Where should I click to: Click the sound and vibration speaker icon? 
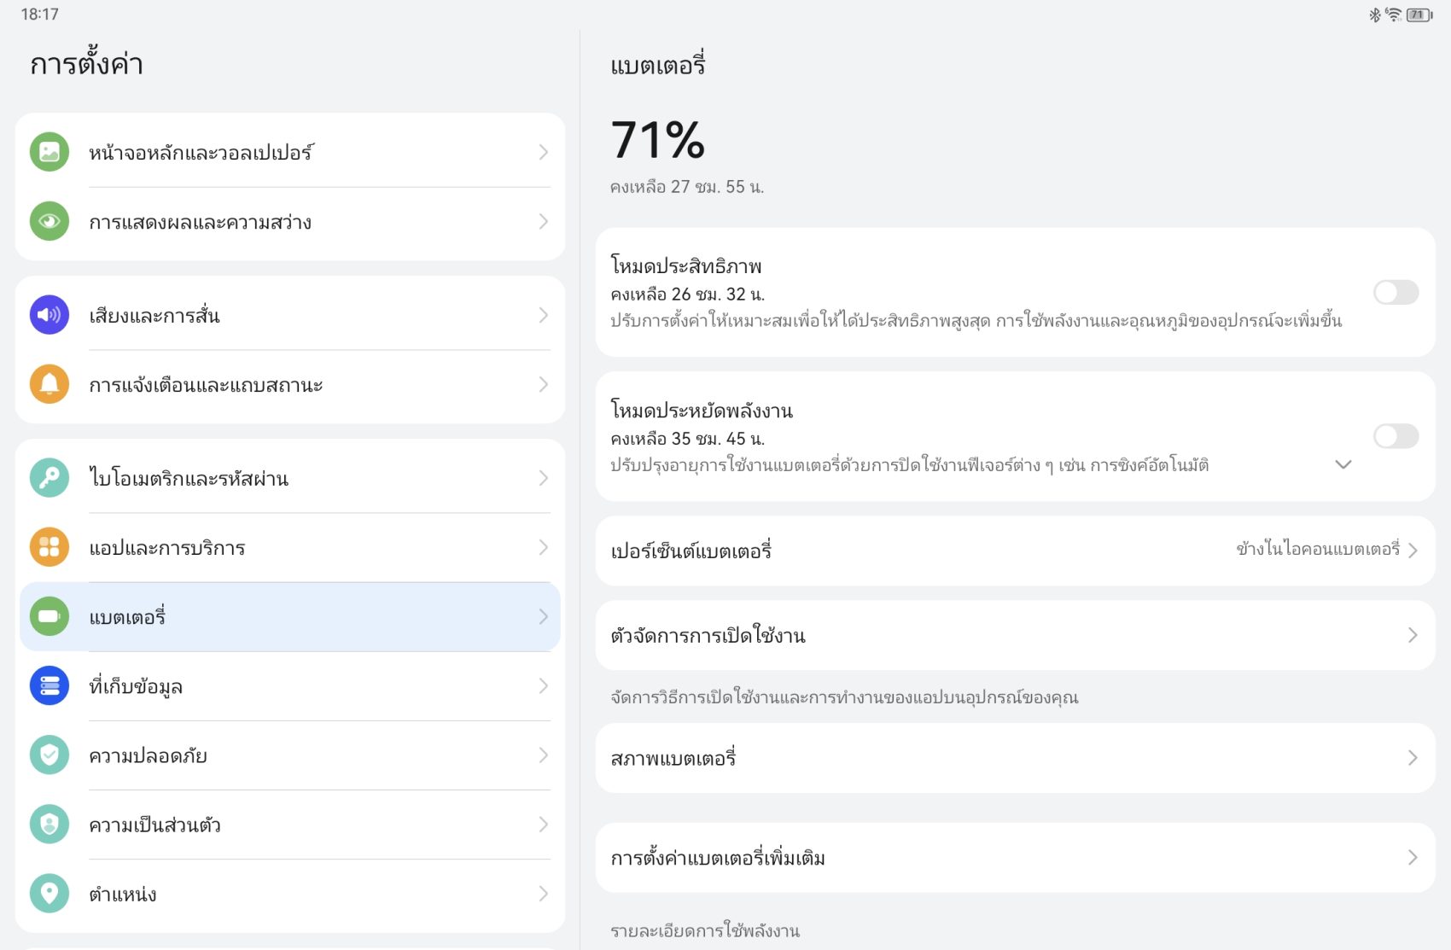[x=50, y=315]
